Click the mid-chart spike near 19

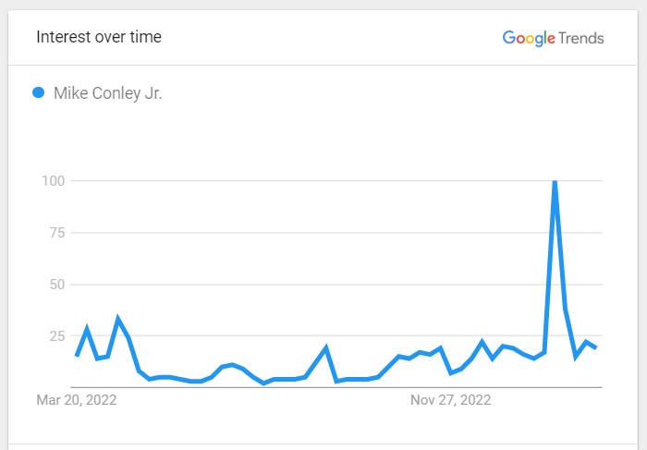[x=326, y=347]
